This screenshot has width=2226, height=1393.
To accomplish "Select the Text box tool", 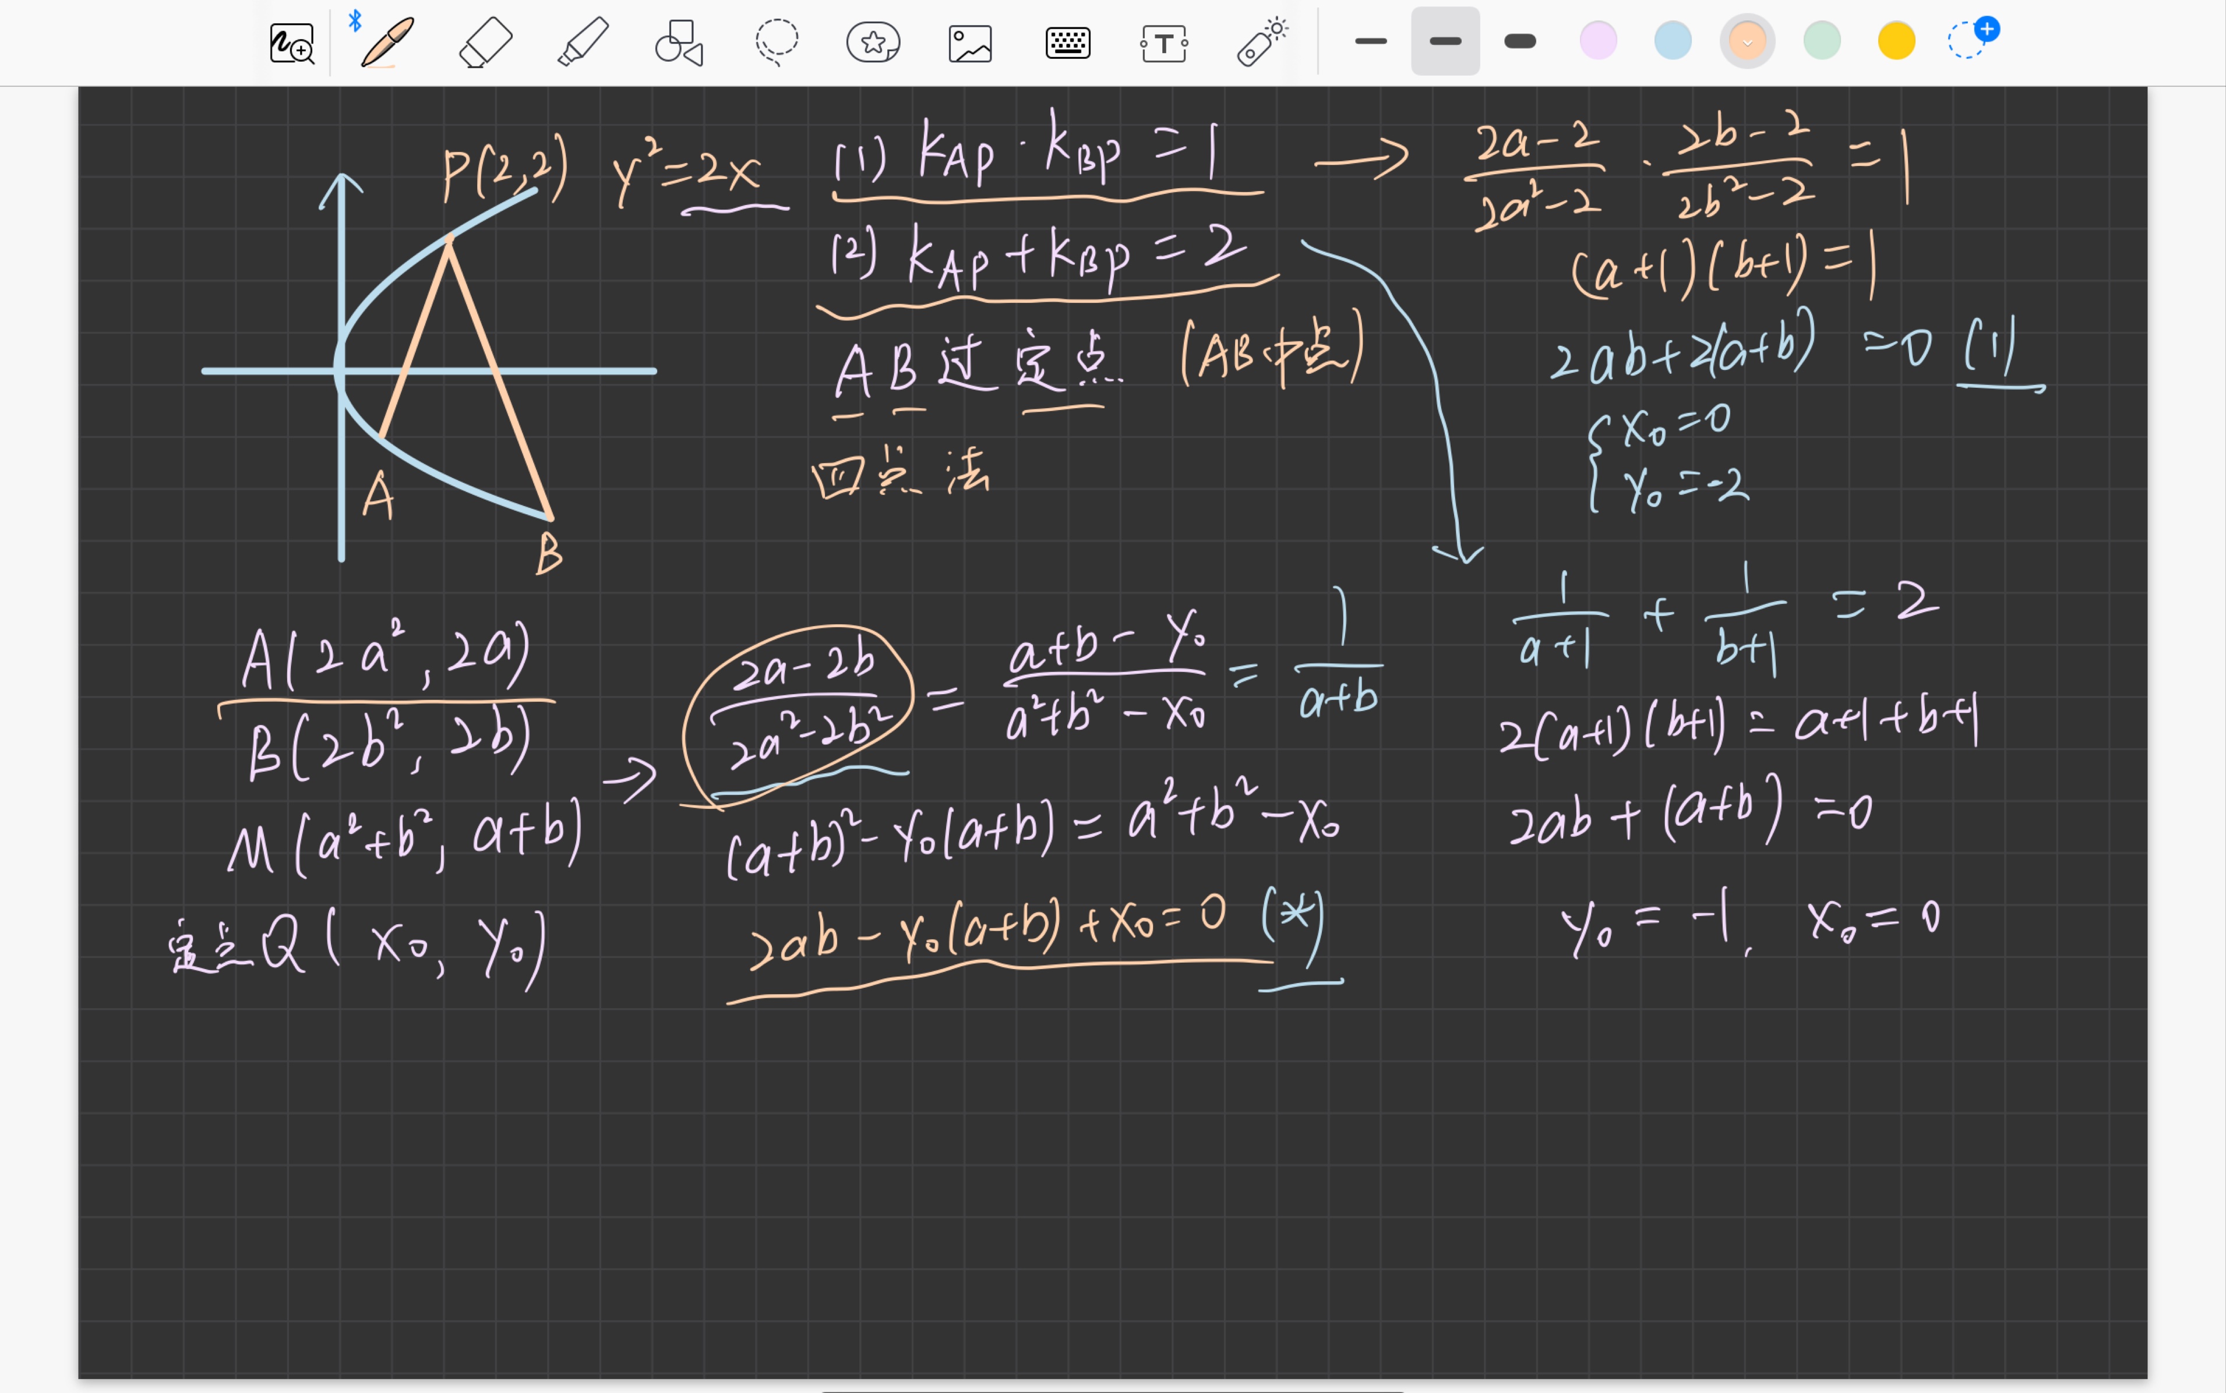I will click(1165, 43).
